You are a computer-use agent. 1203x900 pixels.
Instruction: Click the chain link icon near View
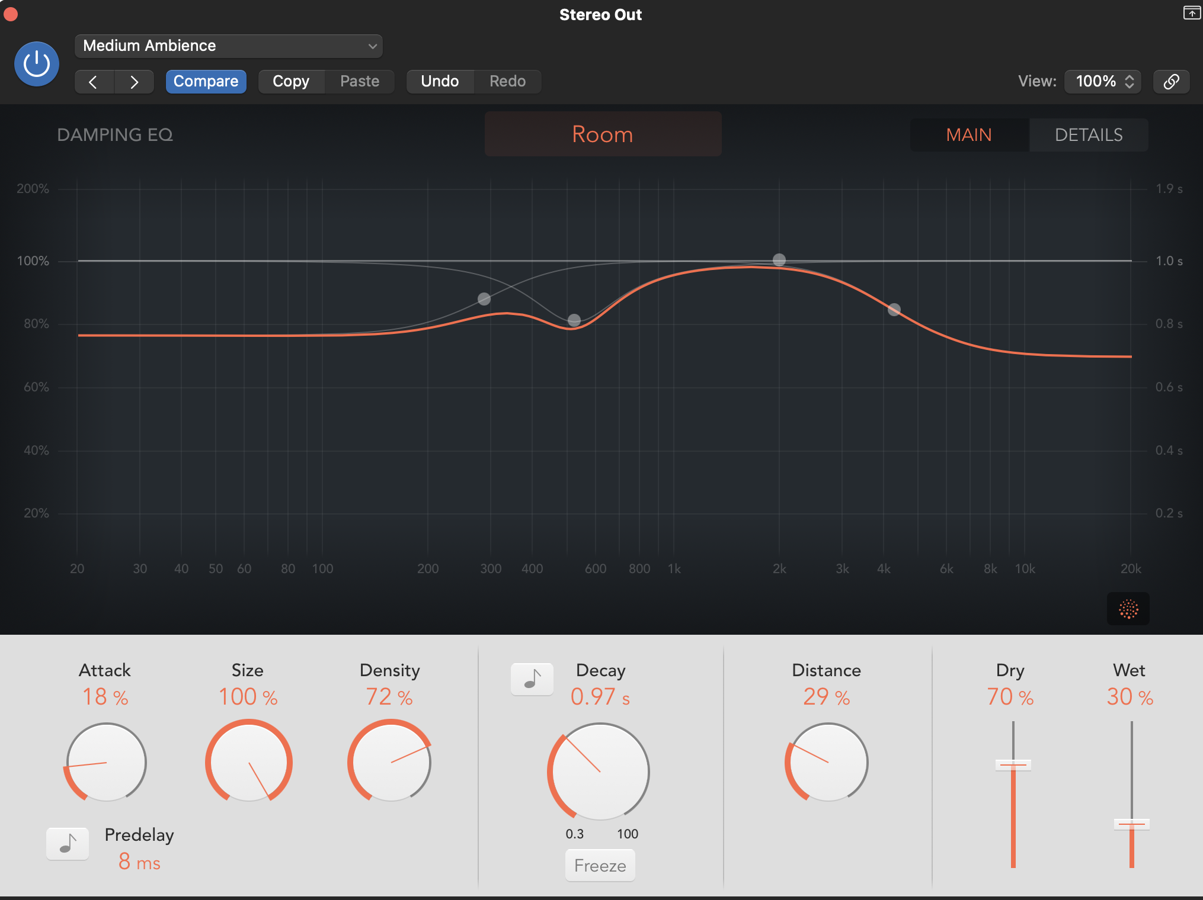pos(1171,81)
